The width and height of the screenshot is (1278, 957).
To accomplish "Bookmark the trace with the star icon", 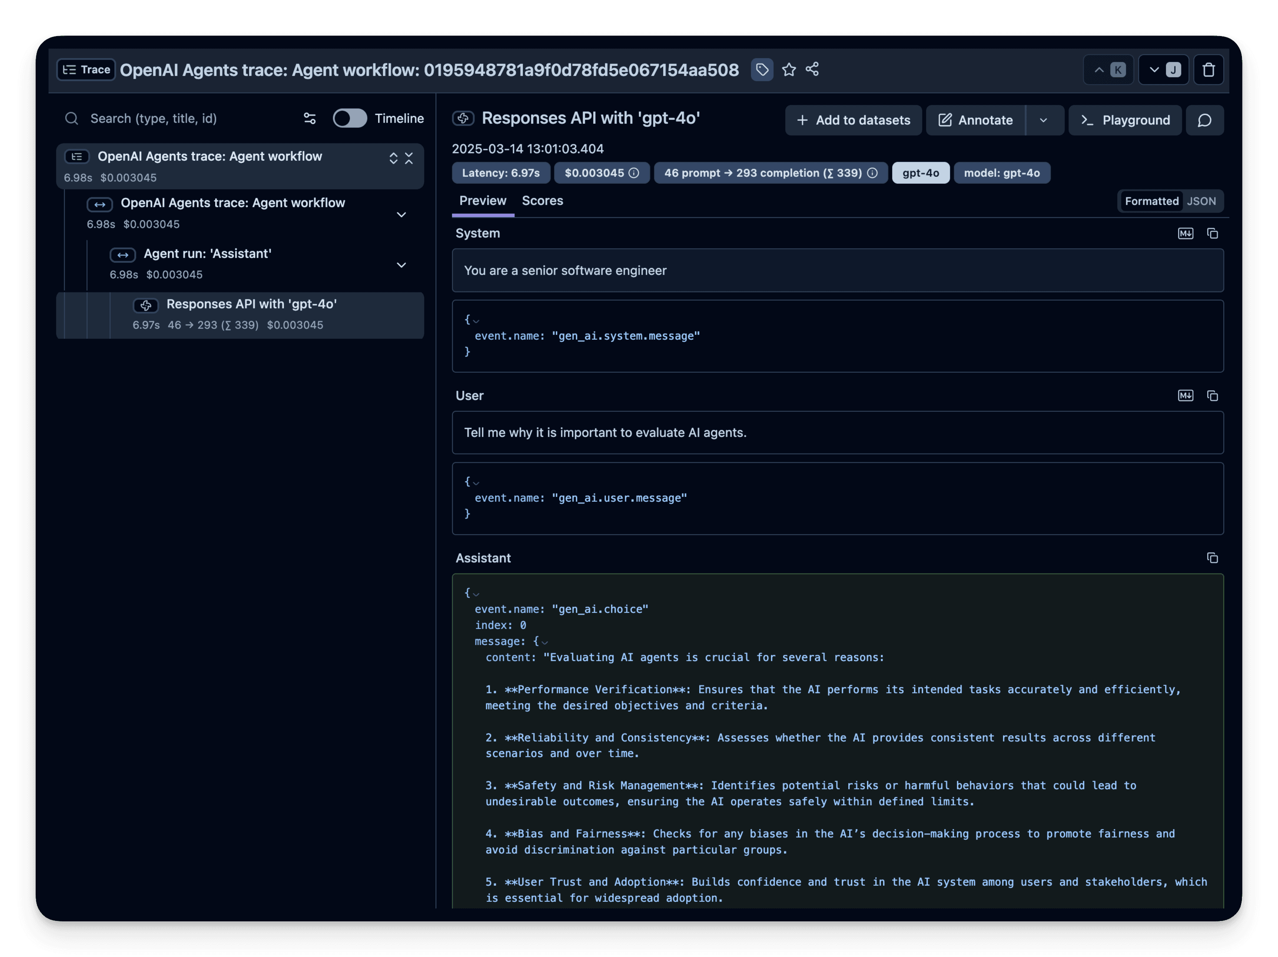I will tap(789, 70).
